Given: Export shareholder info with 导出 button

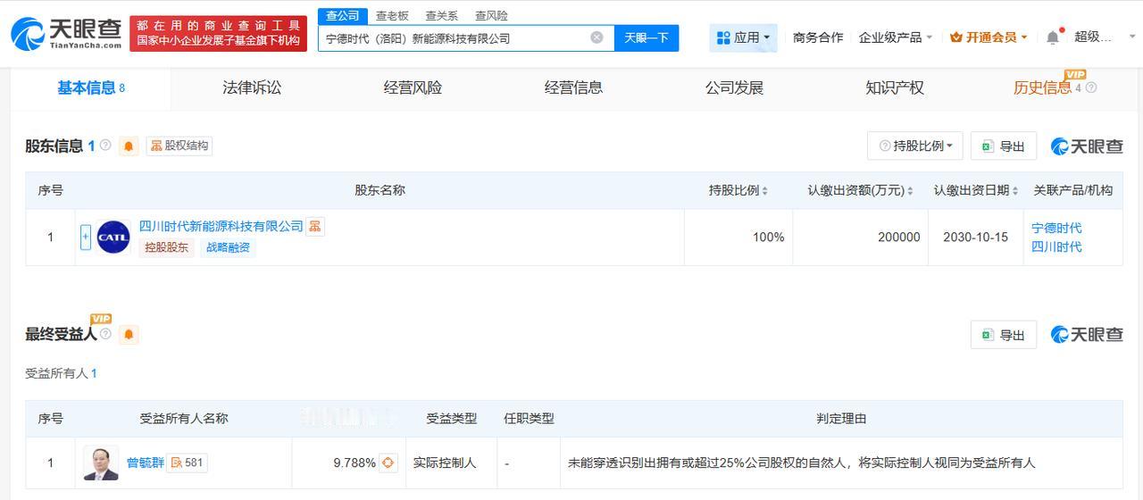Looking at the screenshot, I should click(x=1004, y=146).
